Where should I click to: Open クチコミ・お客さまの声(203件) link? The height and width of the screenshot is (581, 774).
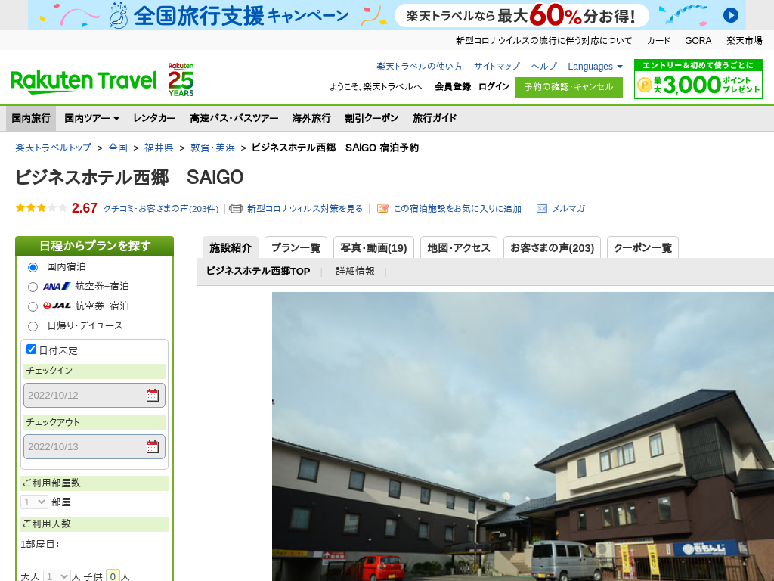click(161, 209)
